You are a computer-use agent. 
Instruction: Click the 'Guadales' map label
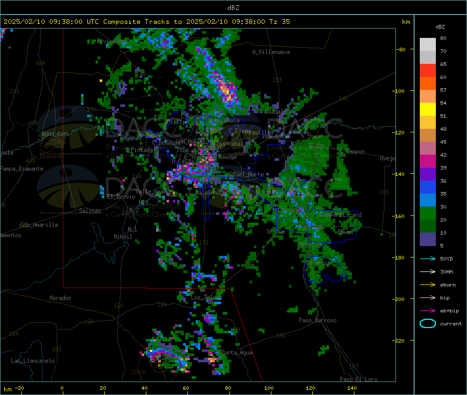pyautogui.click(x=277, y=112)
